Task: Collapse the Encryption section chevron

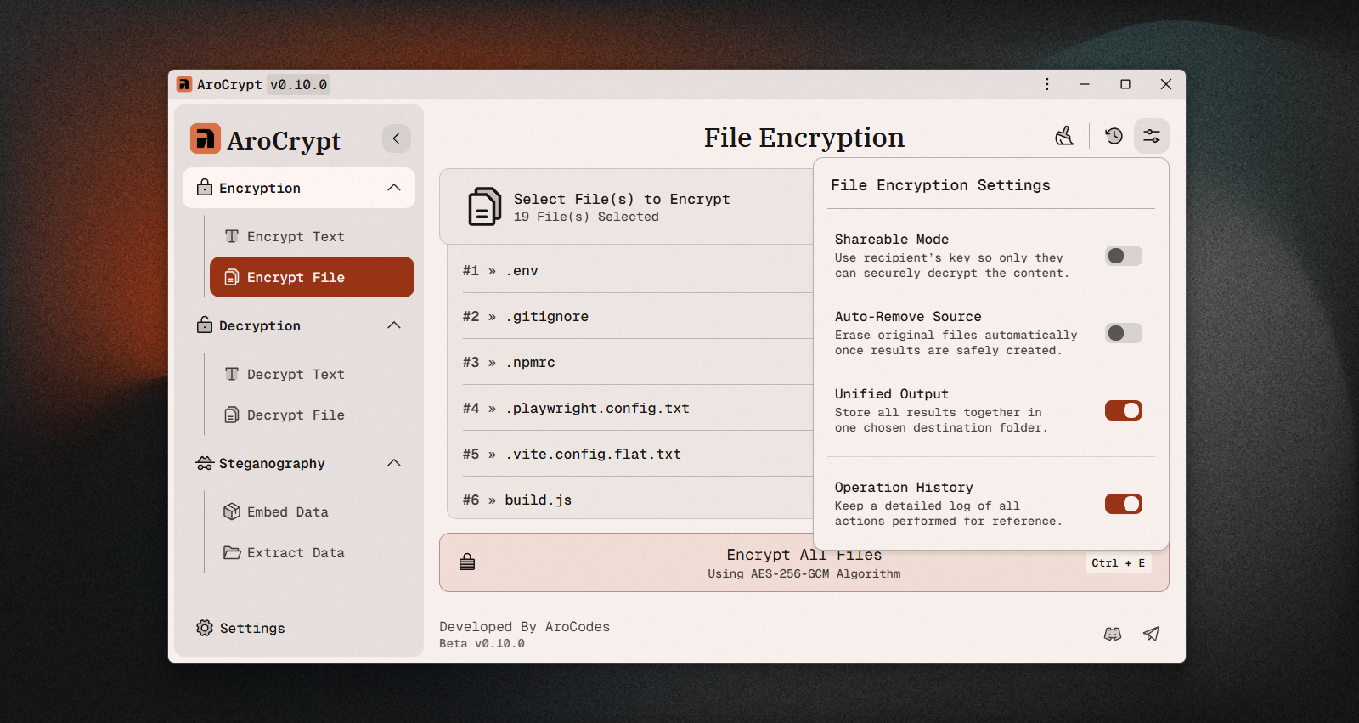Action: (x=394, y=188)
